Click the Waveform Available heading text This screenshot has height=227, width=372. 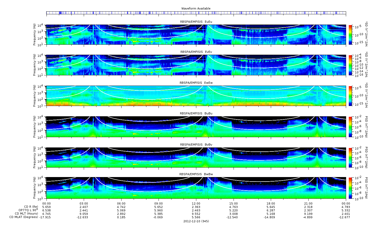coord(196,8)
